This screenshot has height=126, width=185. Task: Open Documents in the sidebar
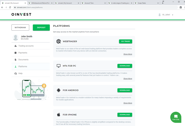[x=31, y=60]
